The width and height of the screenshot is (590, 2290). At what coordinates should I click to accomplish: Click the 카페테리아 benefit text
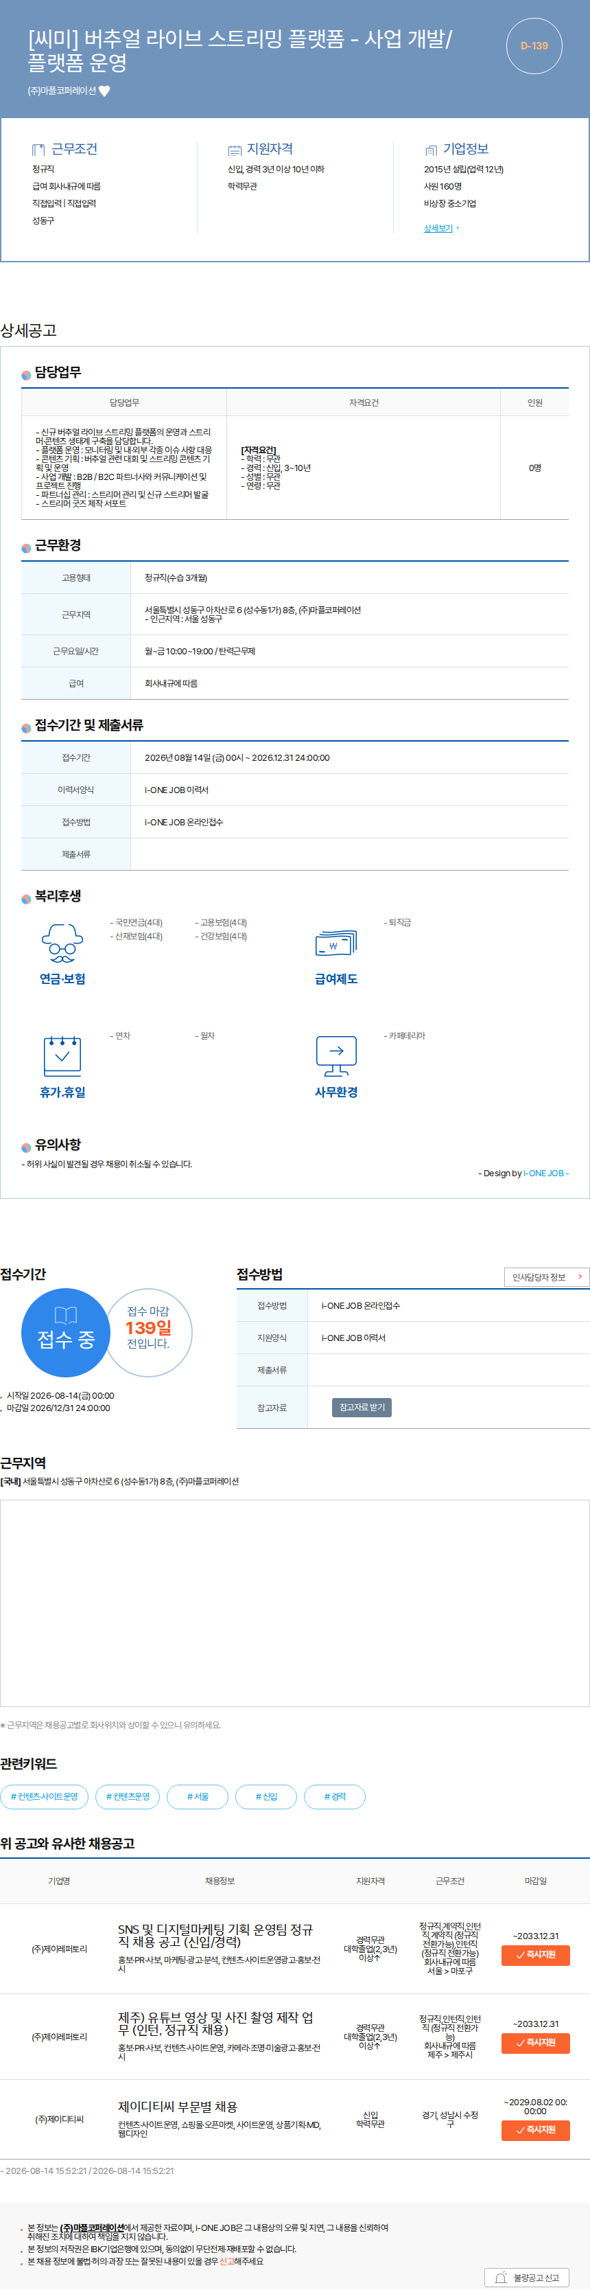(x=405, y=1035)
